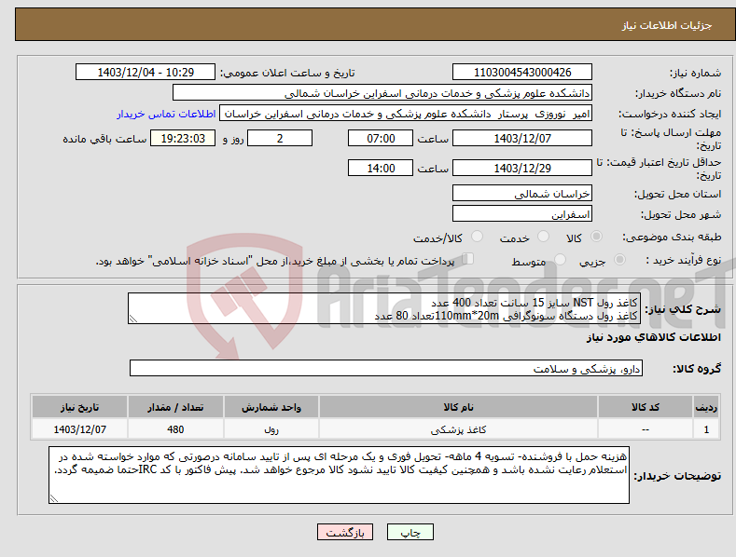Click the buyer organization name field
The image size is (736, 557).
coord(382,93)
